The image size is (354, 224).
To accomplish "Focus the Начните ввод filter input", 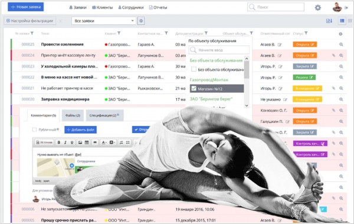I will pyautogui.click(x=219, y=50).
